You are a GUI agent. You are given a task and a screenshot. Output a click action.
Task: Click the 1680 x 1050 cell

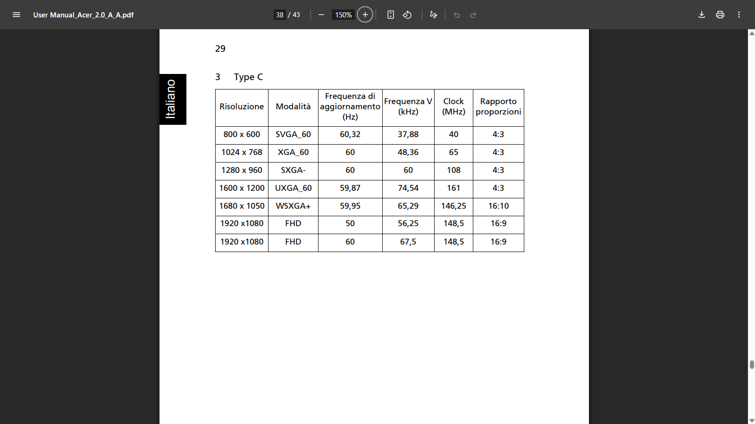242,206
